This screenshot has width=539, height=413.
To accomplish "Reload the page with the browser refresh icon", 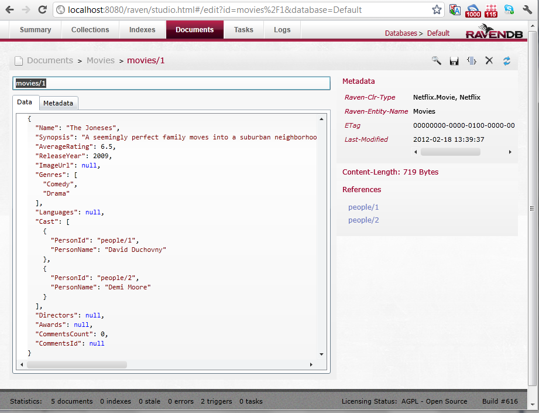I will (42, 9).
